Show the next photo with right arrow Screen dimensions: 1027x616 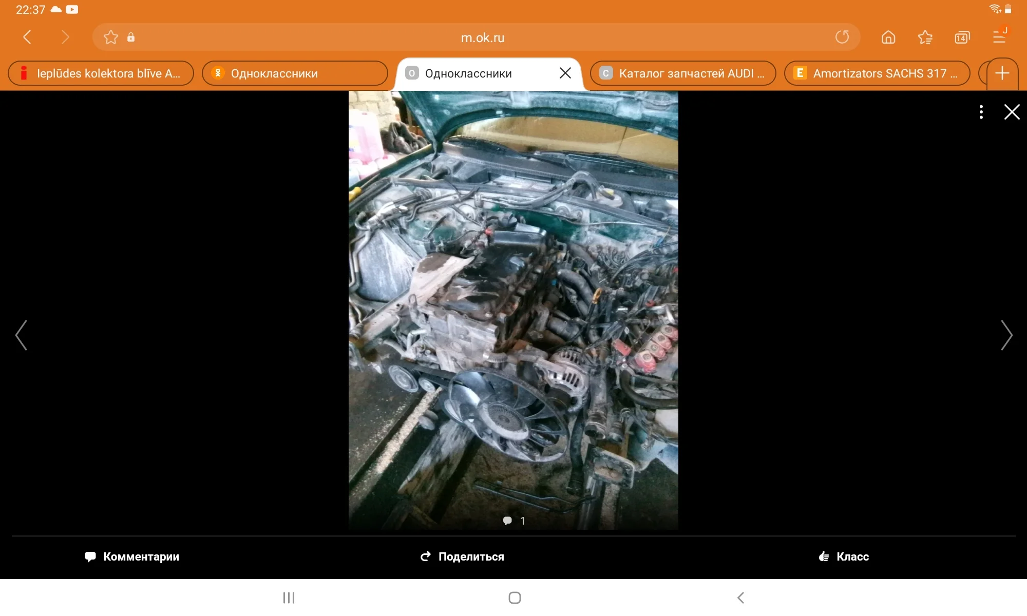click(x=1007, y=335)
